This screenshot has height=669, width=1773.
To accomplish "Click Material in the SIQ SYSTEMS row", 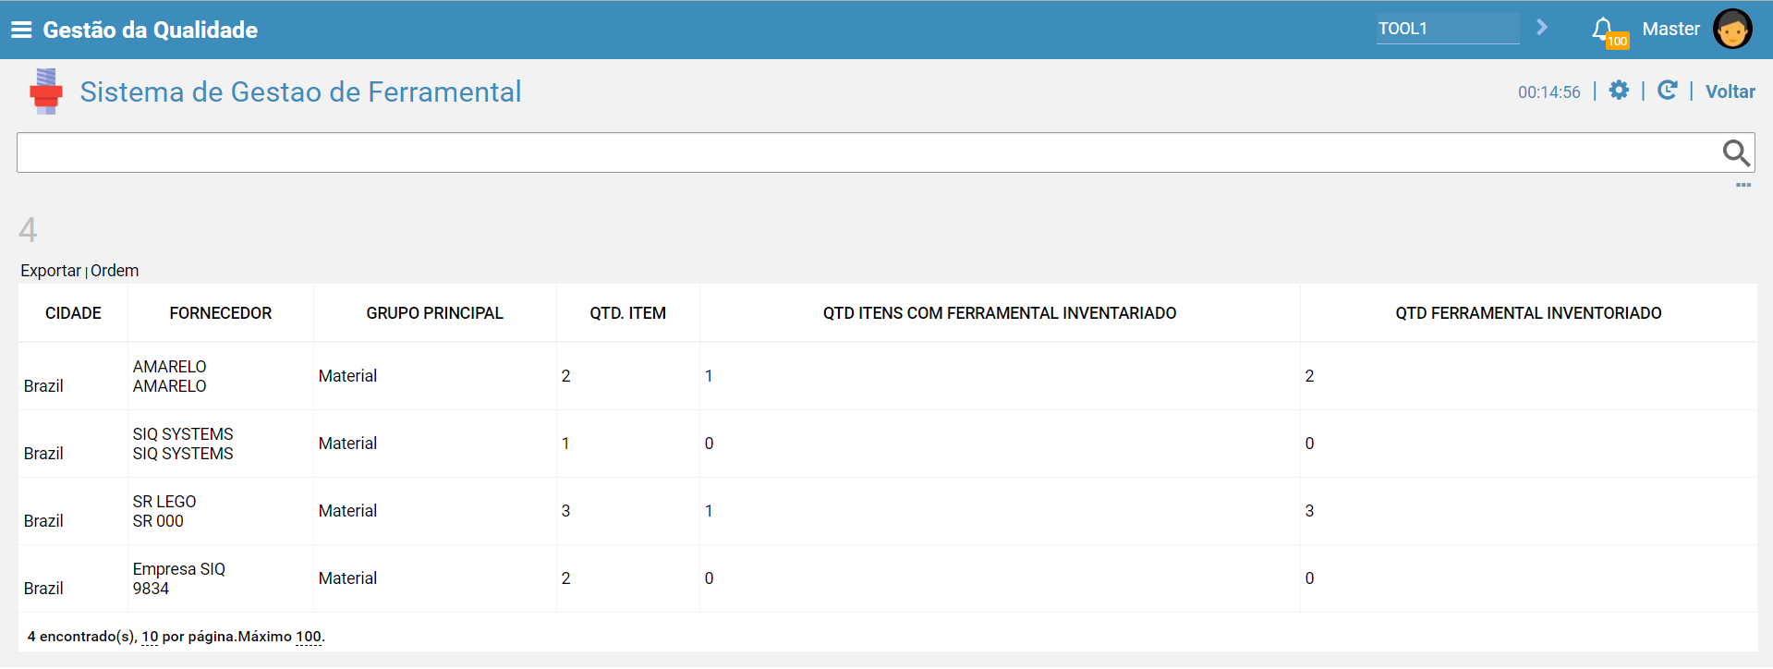I will pyautogui.click(x=347, y=444).
